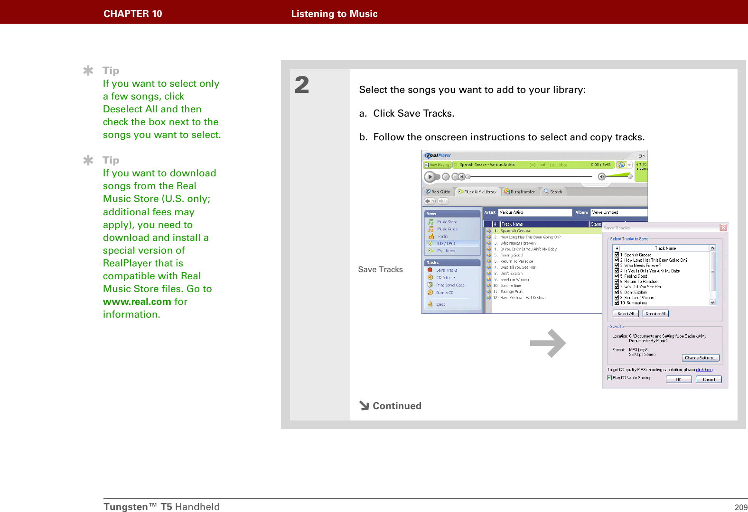
Task: Click the back navigation arrow
Action: [x=427, y=201]
